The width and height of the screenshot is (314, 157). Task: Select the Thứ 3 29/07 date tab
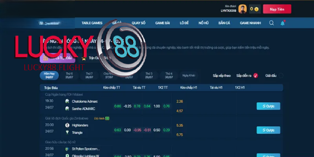[x=149, y=75]
